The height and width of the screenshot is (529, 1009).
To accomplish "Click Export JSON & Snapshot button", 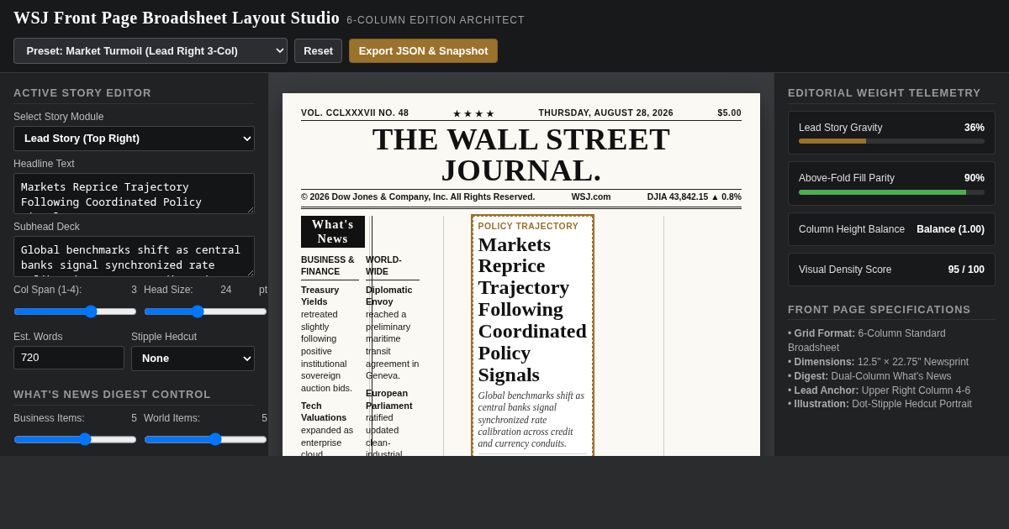I will 423,50.
